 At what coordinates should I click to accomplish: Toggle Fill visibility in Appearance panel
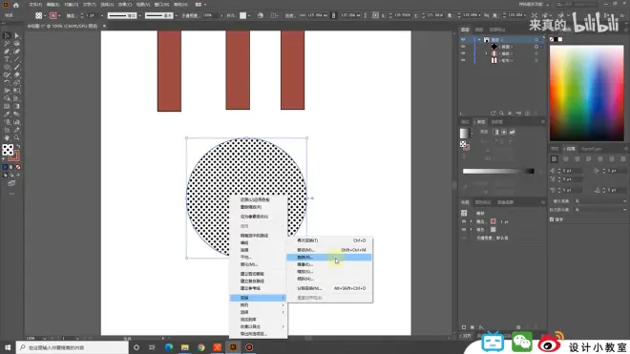pos(464,229)
